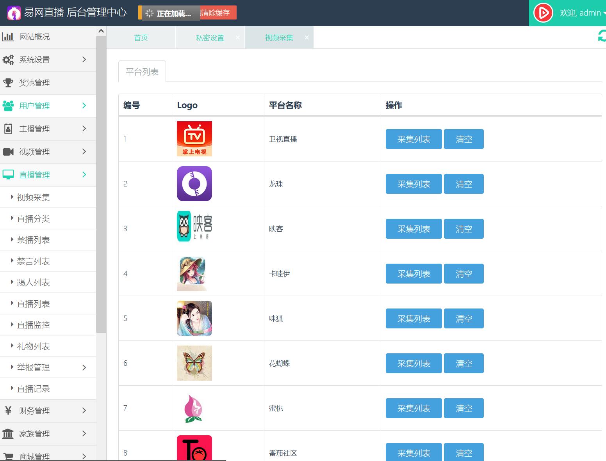Click the 奖池管理 trophy icon
The image size is (606, 461).
[x=8, y=83]
